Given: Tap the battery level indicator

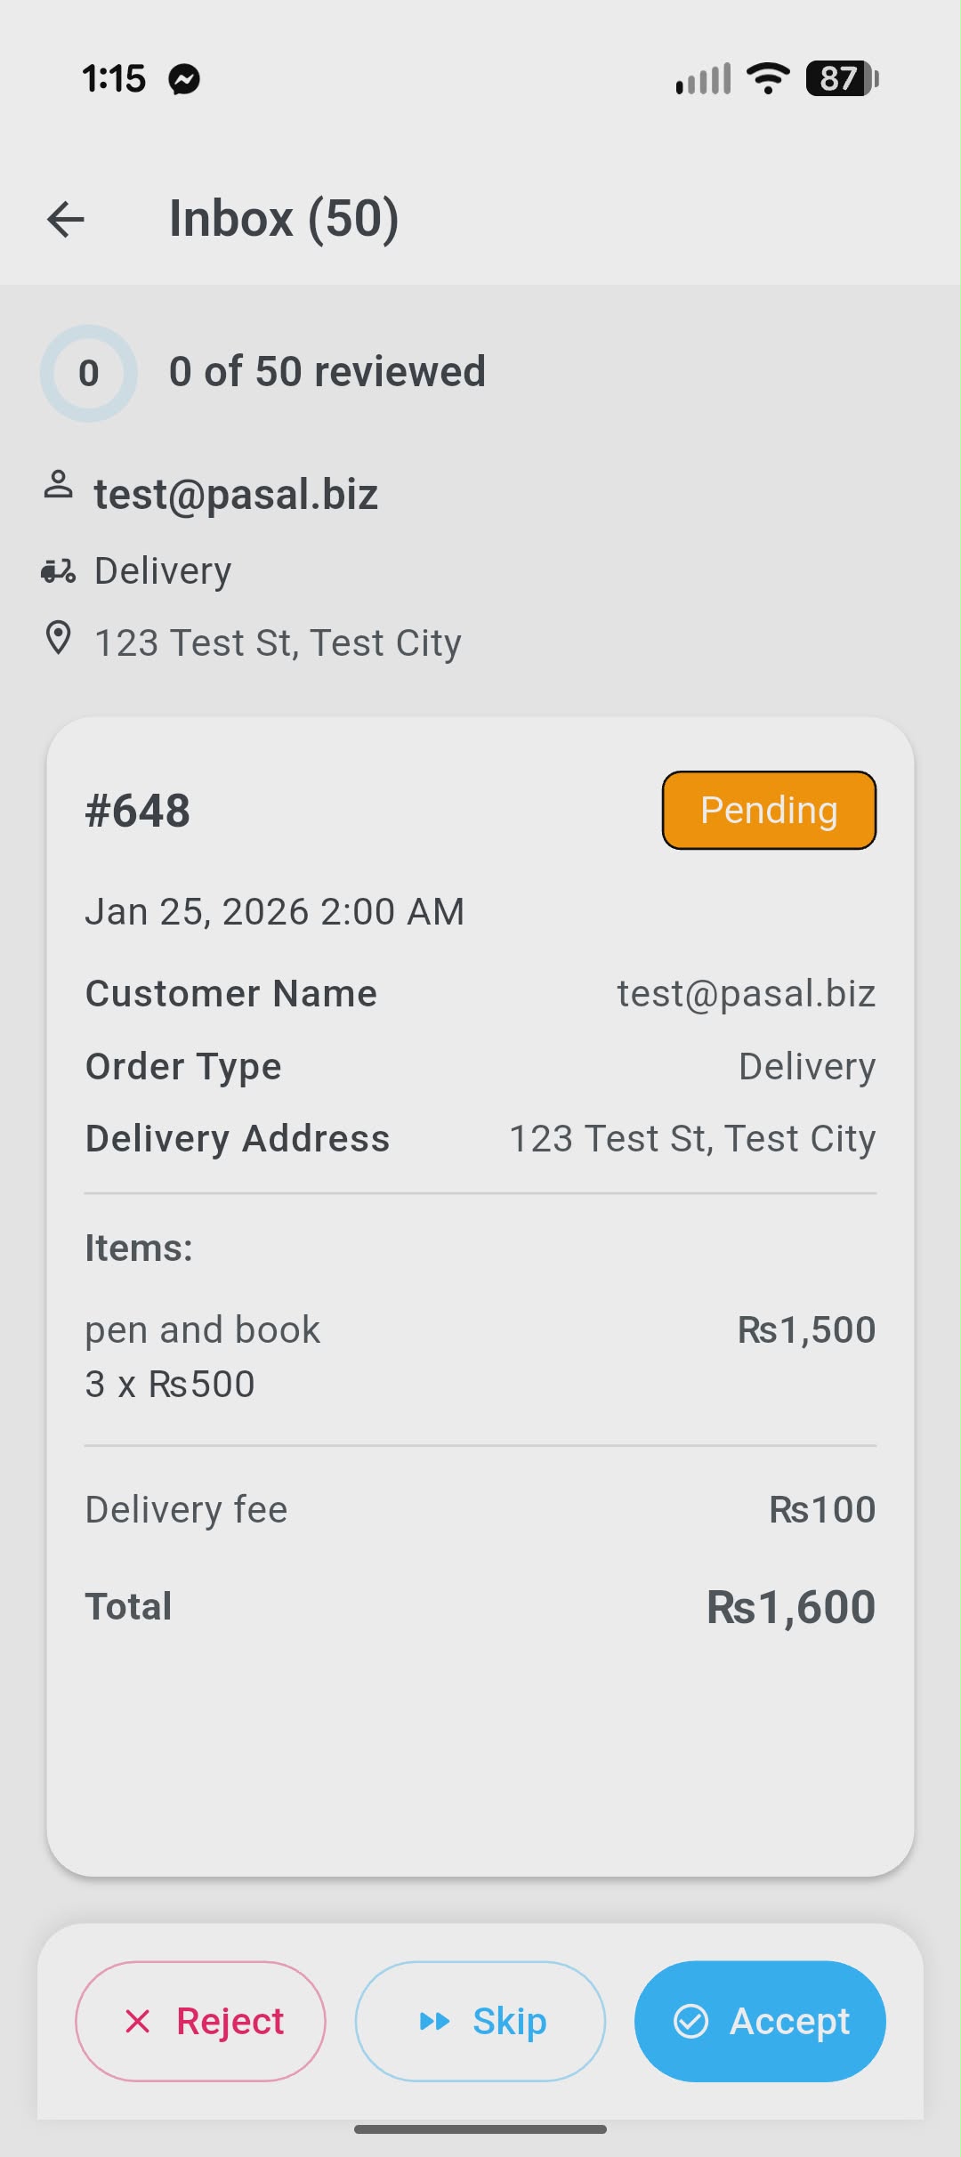Looking at the screenshot, I should tap(841, 78).
